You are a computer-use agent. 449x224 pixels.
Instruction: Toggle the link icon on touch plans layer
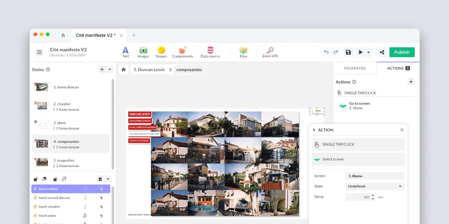(x=85, y=216)
